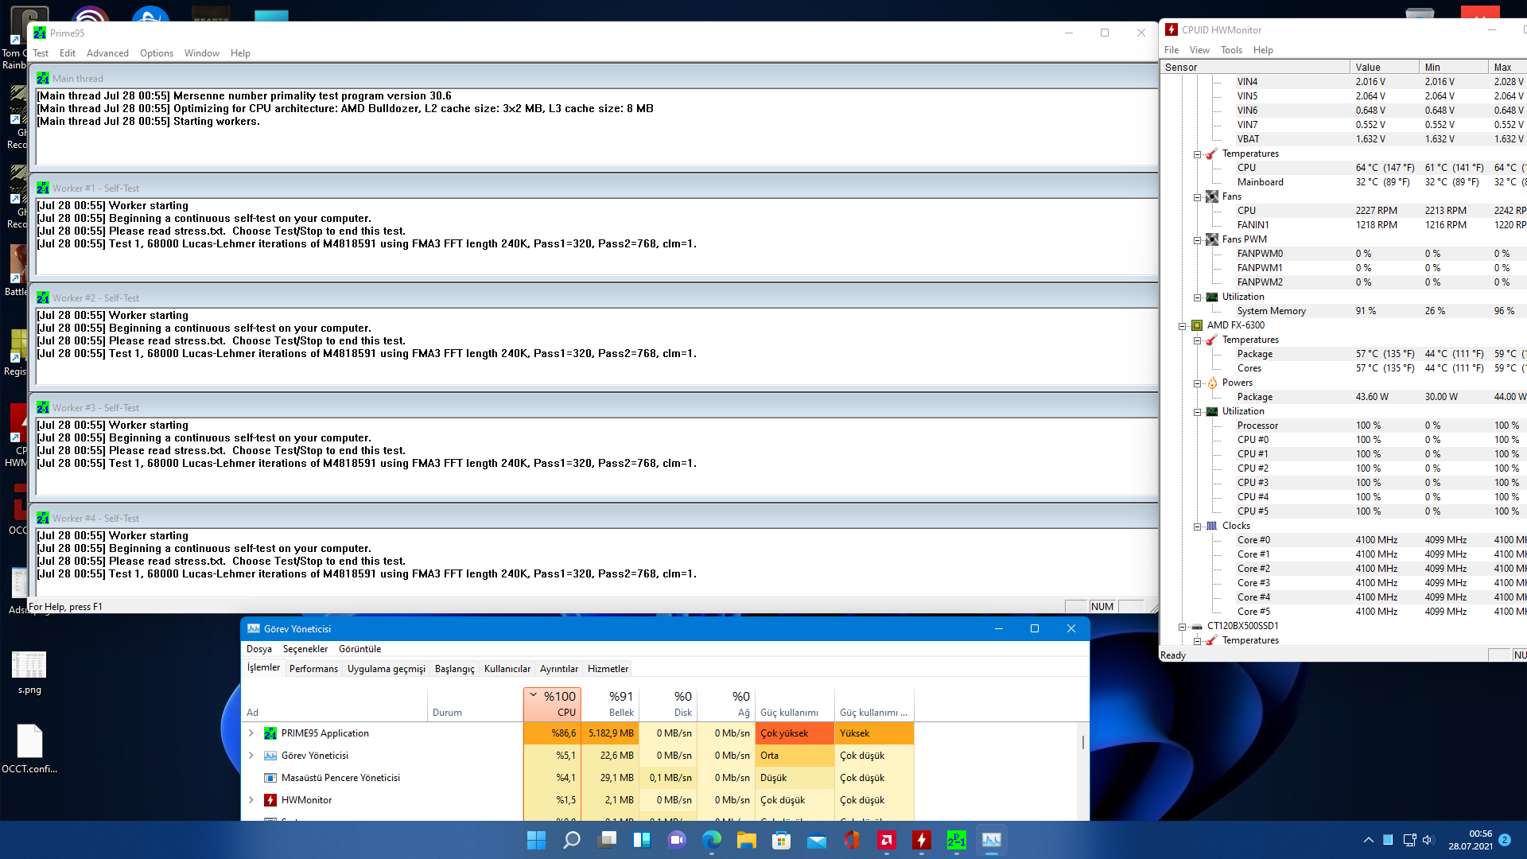Click the Task Manager taskbar icon
The height and width of the screenshot is (859, 1527).
[991, 840]
